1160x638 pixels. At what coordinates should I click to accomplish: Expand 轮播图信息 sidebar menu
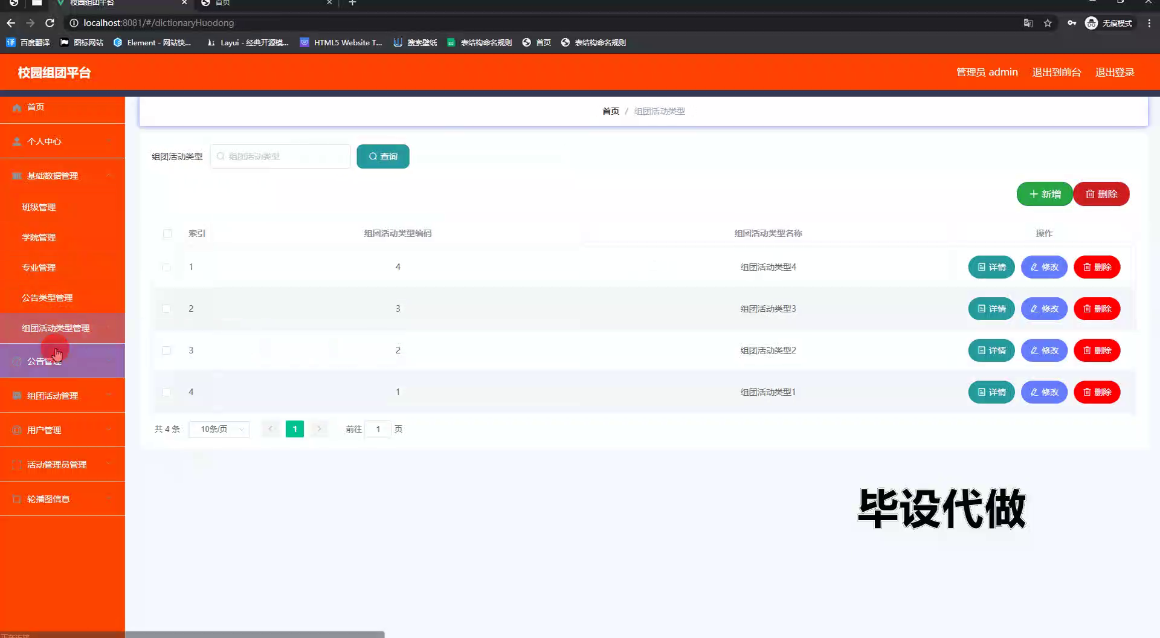point(62,499)
